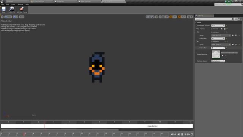
Task: Toggle world/local coordinate system icon
Action: tap(156, 17)
